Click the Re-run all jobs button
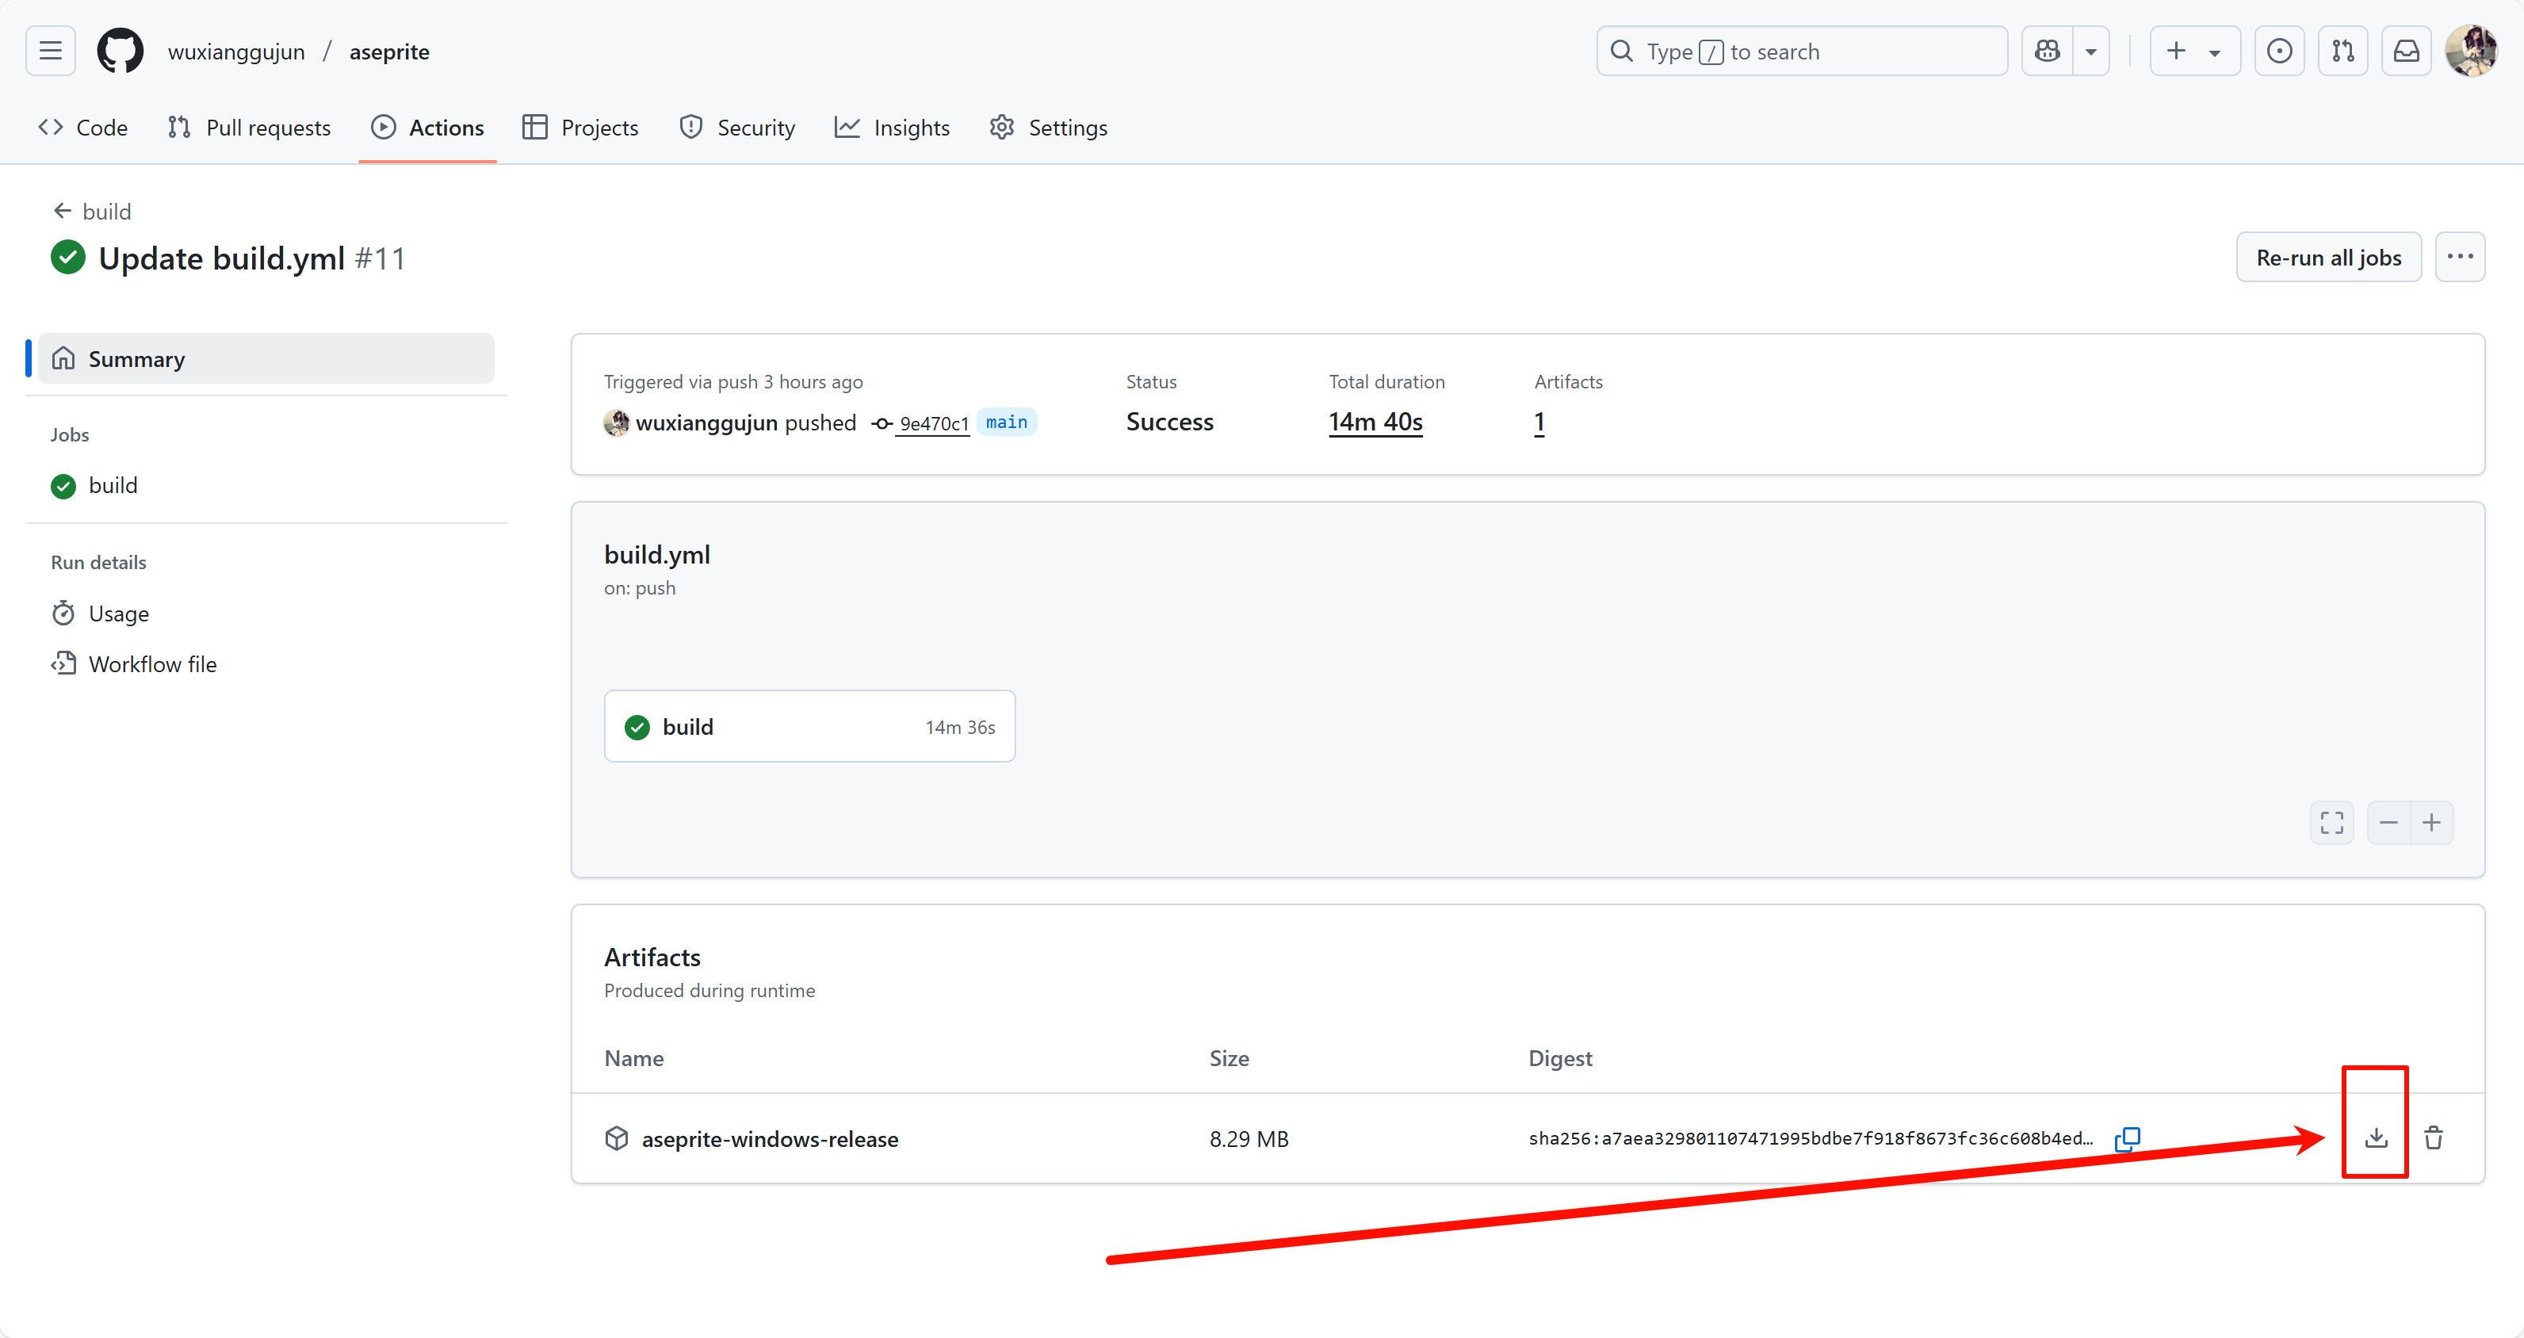 2328,257
